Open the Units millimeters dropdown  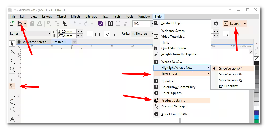click(142, 33)
